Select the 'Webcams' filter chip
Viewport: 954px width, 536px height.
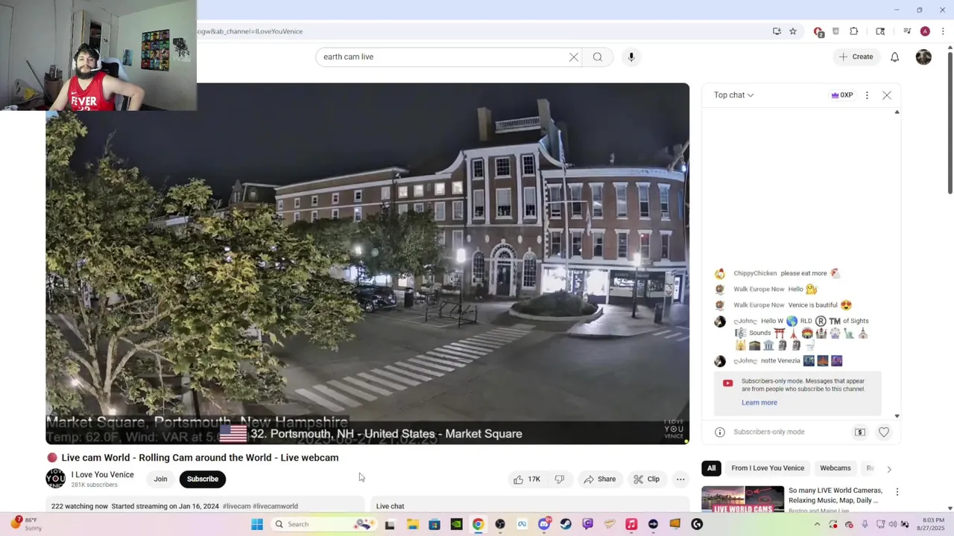(x=835, y=468)
